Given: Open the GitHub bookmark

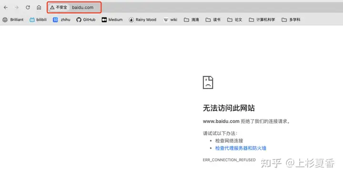Looking at the screenshot, I should pyautogui.click(x=86, y=20).
